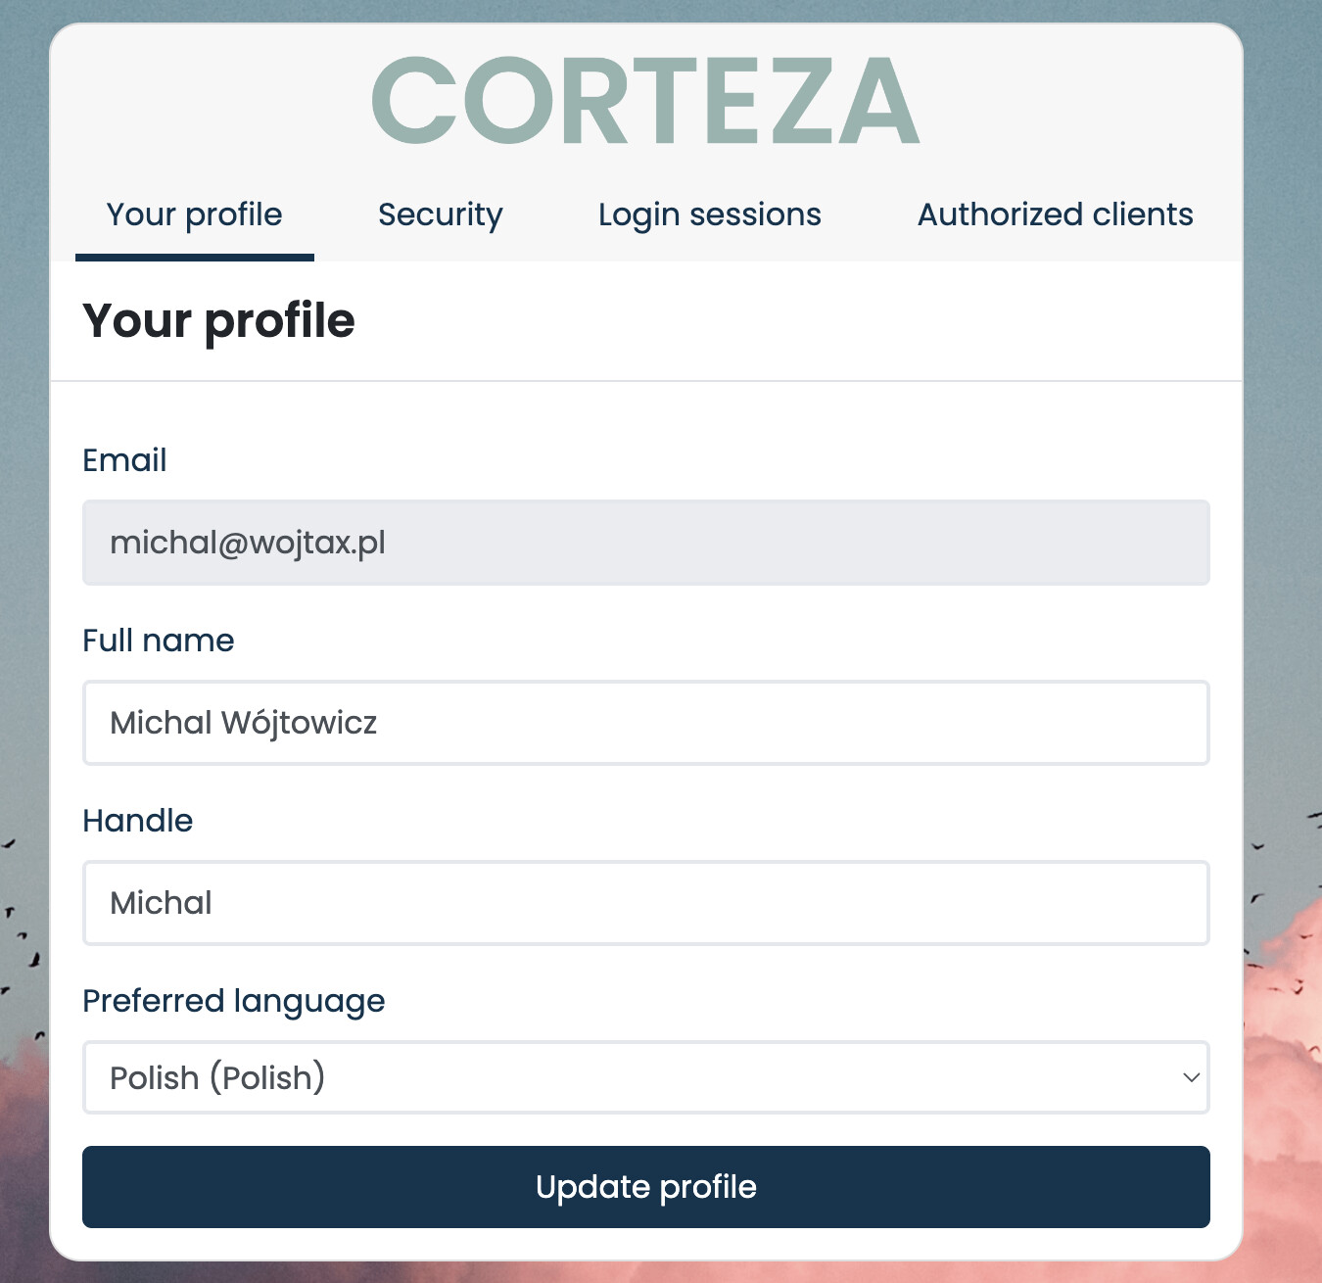Open the Login sessions tab
The image size is (1322, 1283).
709,214
